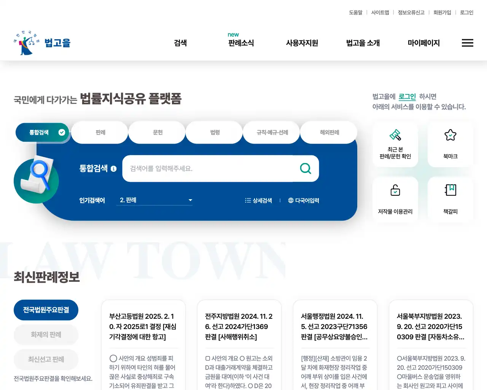Viewport: 487px width, 390px height.
Task: Select the 전국법원주요판결 button
Action: coord(46,310)
